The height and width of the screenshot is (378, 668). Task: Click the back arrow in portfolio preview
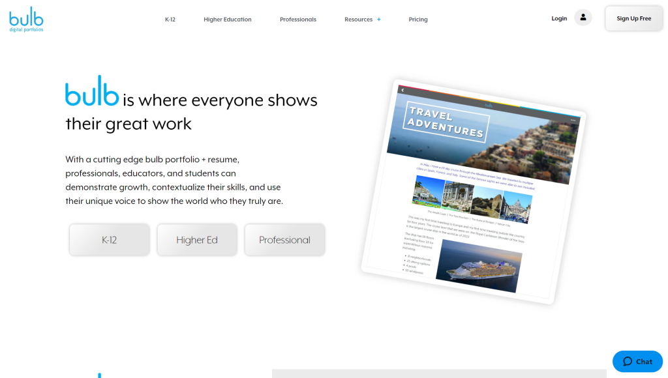click(x=402, y=90)
